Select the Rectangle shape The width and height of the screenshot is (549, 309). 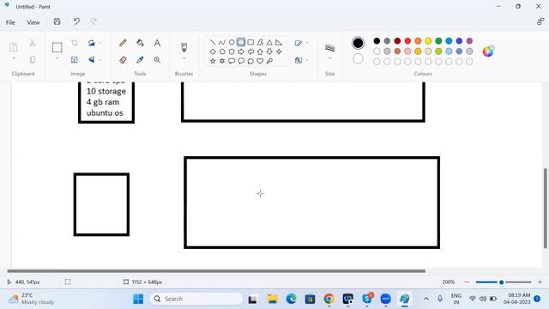[x=250, y=42]
